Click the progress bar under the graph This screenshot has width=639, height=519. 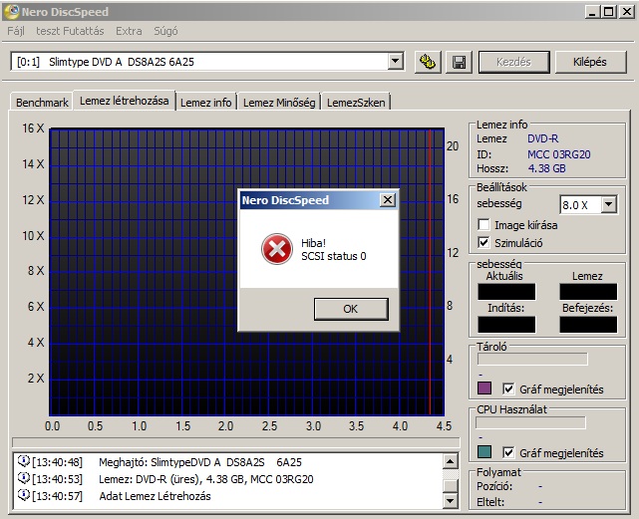pyautogui.click(x=236, y=442)
